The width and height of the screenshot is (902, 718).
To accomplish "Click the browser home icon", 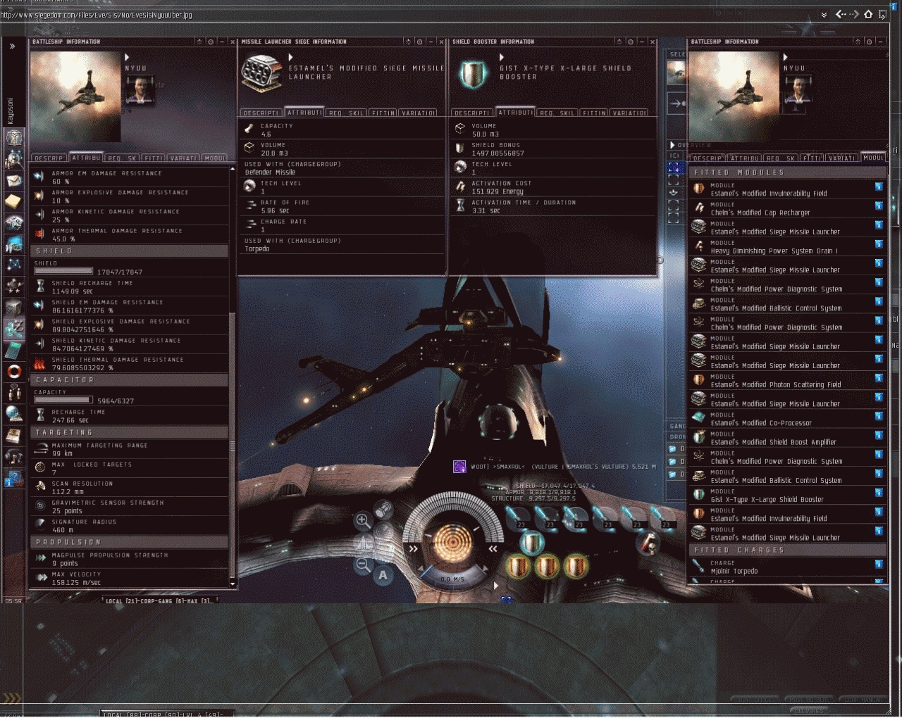I will click(x=868, y=14).
